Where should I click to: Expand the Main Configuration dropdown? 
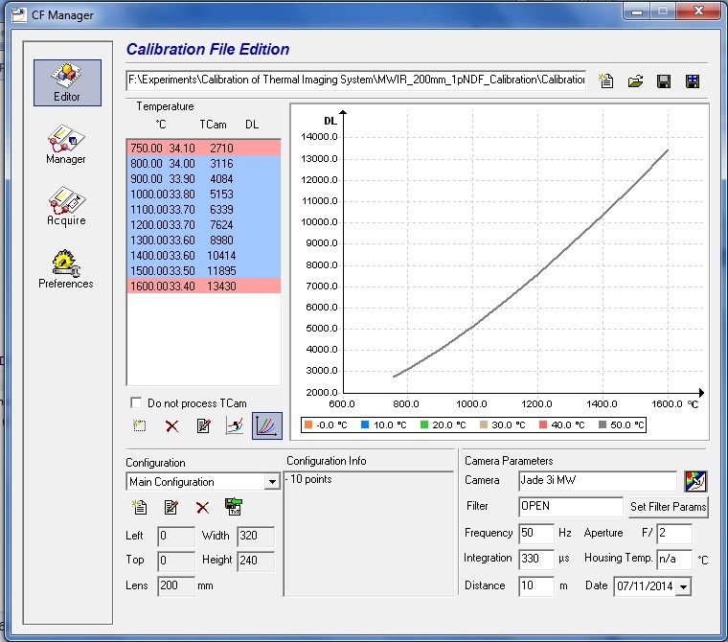(272, 482)
